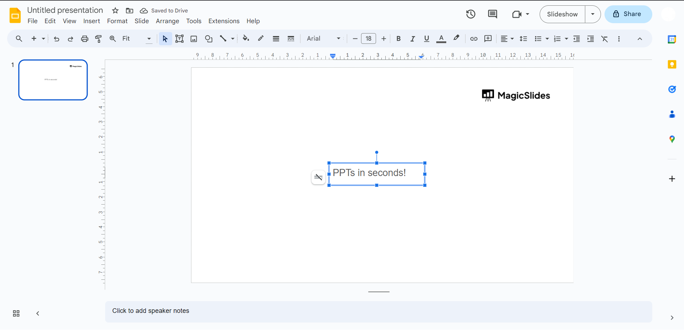Open the new slide layout dropdown arrow

[x=43, y=38]
